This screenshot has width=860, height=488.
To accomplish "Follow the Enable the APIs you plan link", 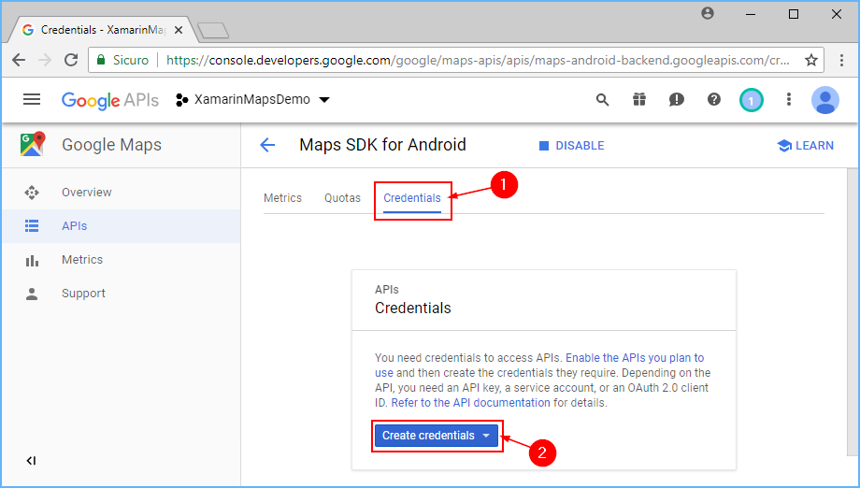I will [635, 357].
